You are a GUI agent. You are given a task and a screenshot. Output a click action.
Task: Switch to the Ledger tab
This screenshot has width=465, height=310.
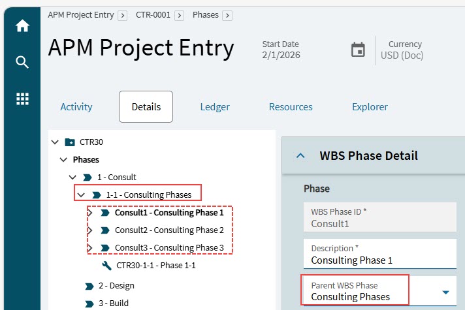[215, 106]
